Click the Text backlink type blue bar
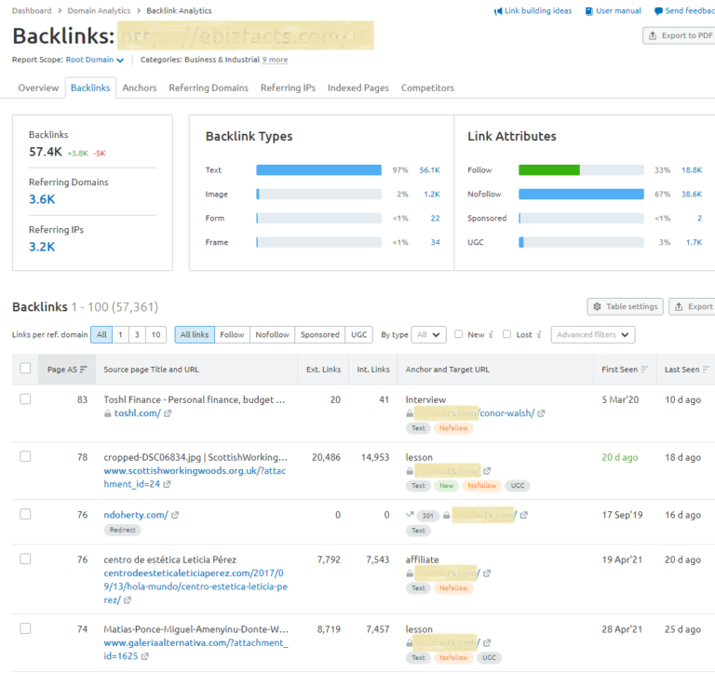 click(318, 170)
